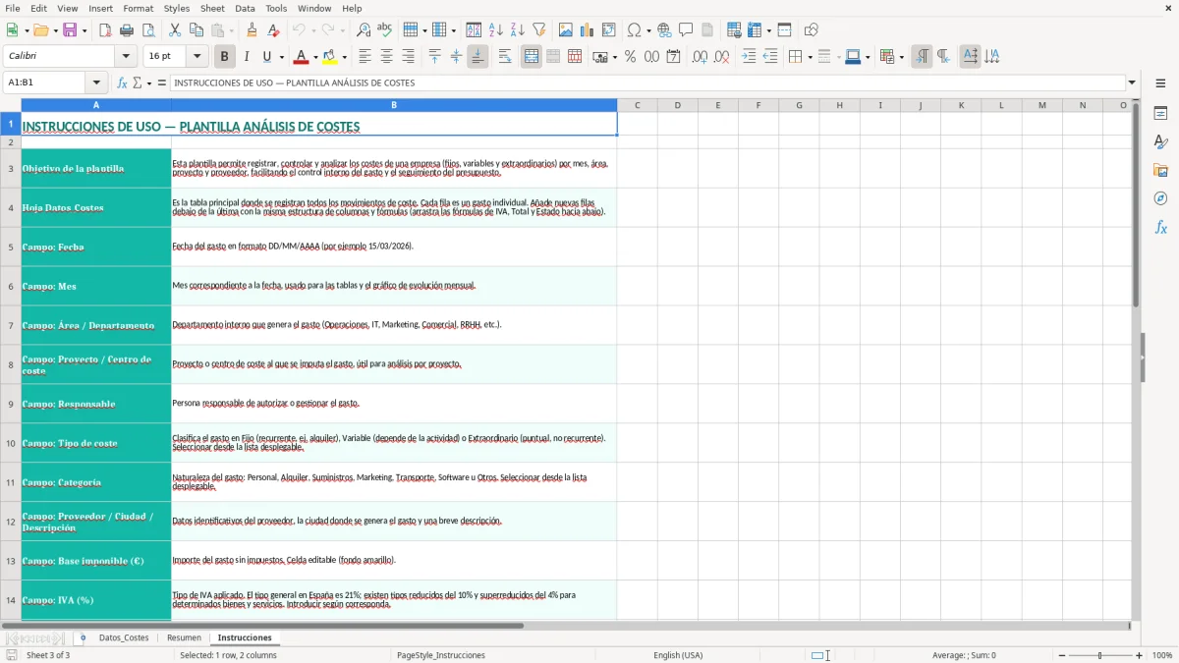Viewport: 1179px width, 663px height.
Task: Open sidebar Functions fx icon
Action: click(x=1160, y=228)
